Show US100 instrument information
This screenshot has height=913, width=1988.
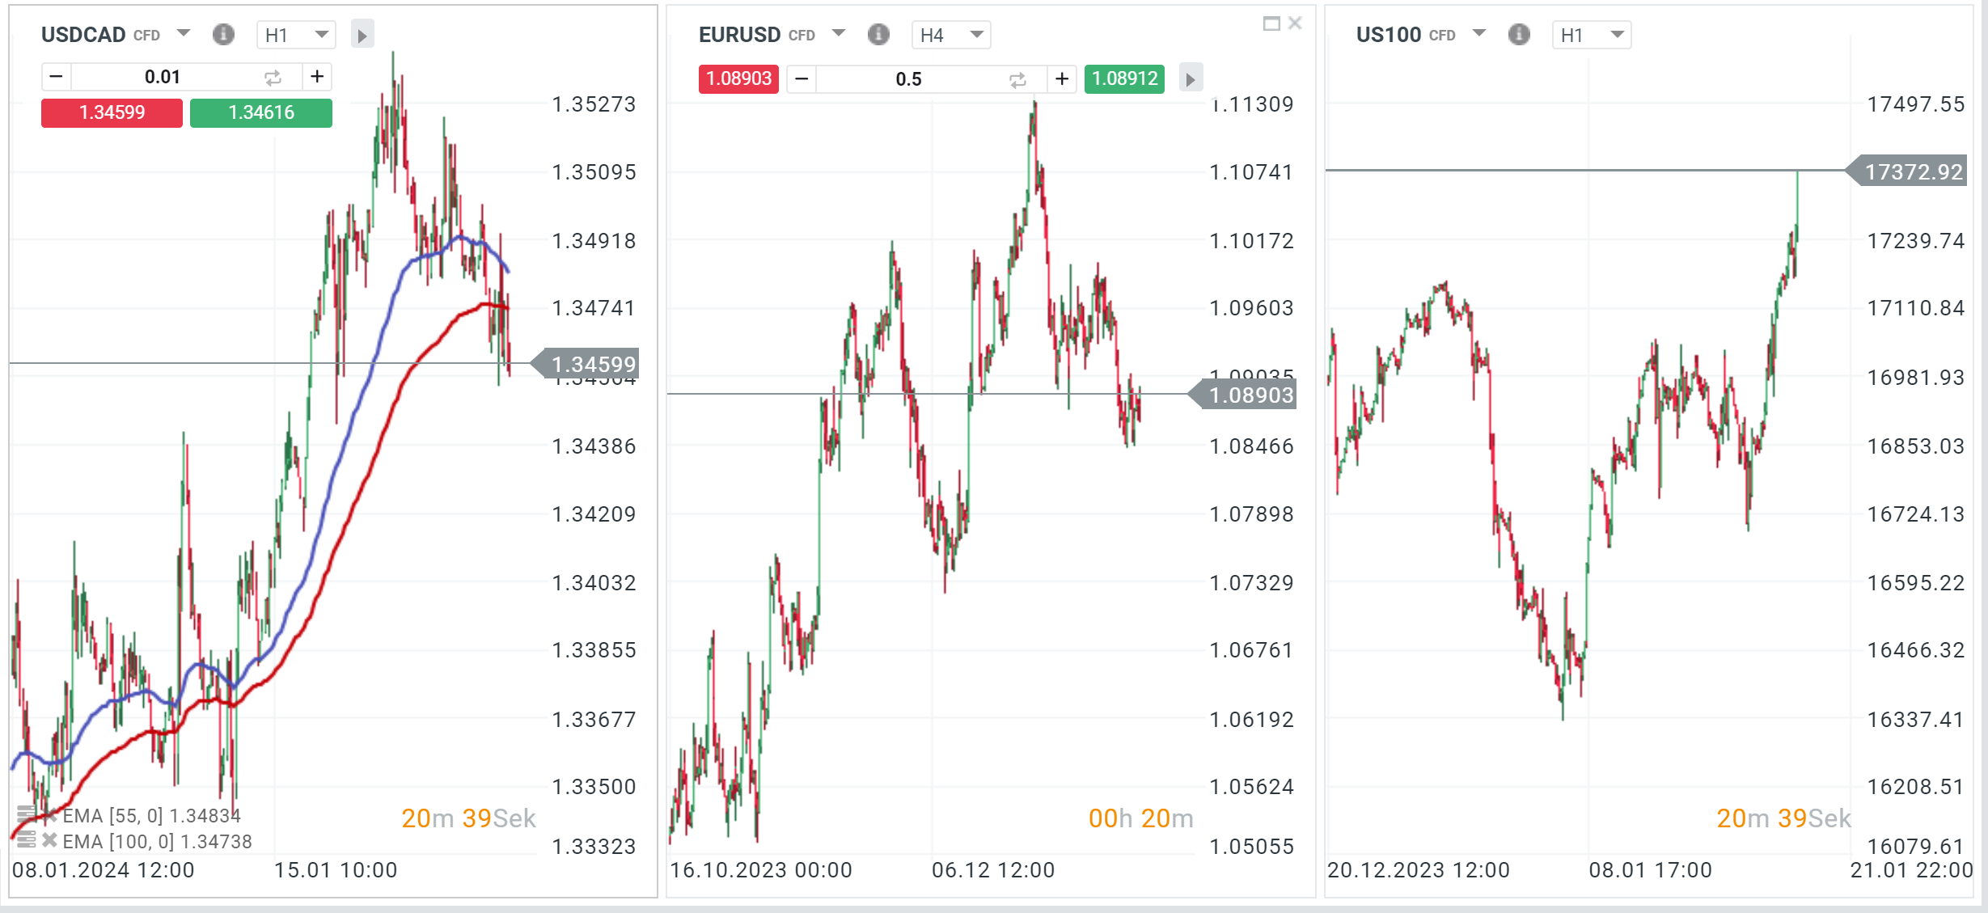(1519, 34)
